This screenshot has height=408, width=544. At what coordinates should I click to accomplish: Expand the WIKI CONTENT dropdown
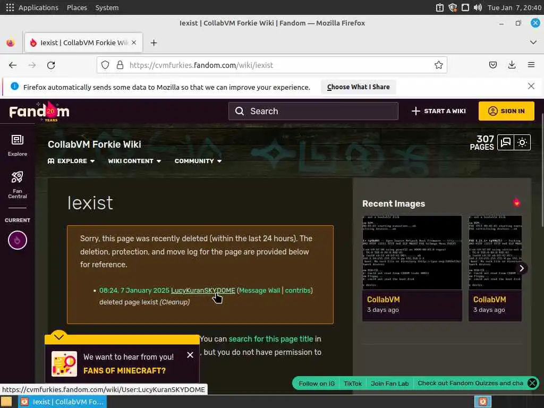(x=134, y=161)
